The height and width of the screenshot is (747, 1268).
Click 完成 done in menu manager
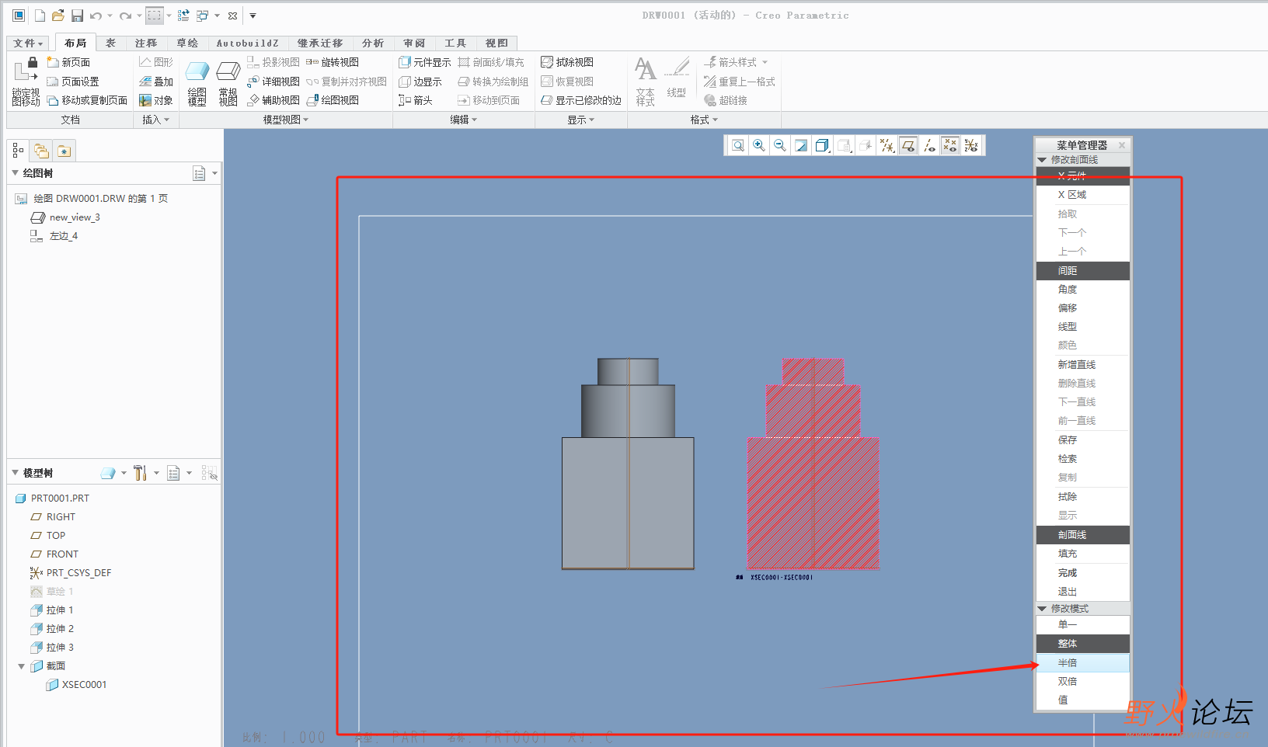pyautogui.click(x=1082, y=573)
